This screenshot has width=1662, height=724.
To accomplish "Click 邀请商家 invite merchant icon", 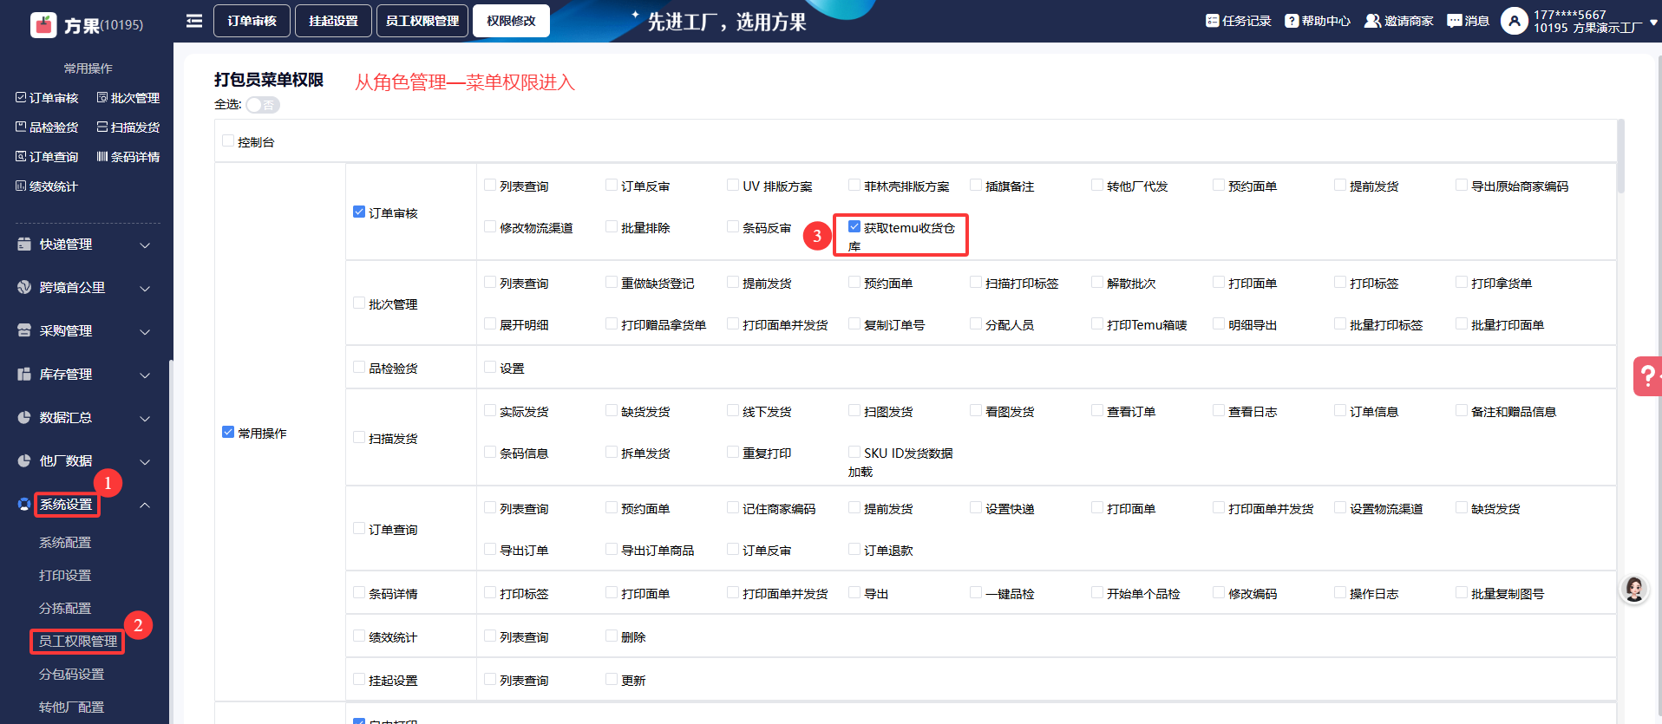I will [1372, 21].
